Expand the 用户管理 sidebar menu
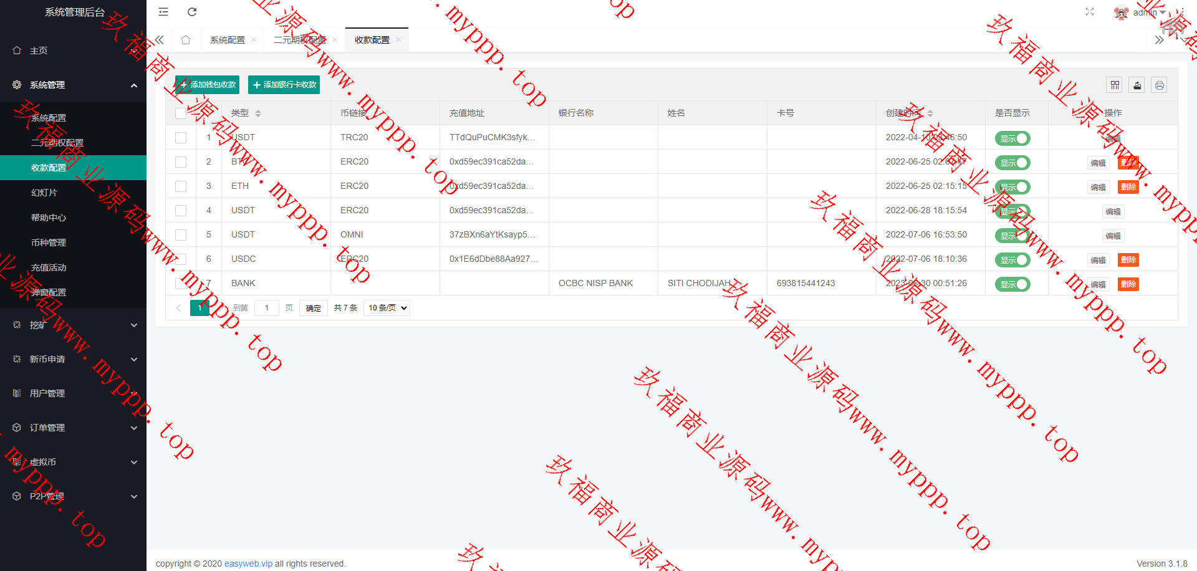The width and height of the screenshot is (1197, 571). (73, 393)
